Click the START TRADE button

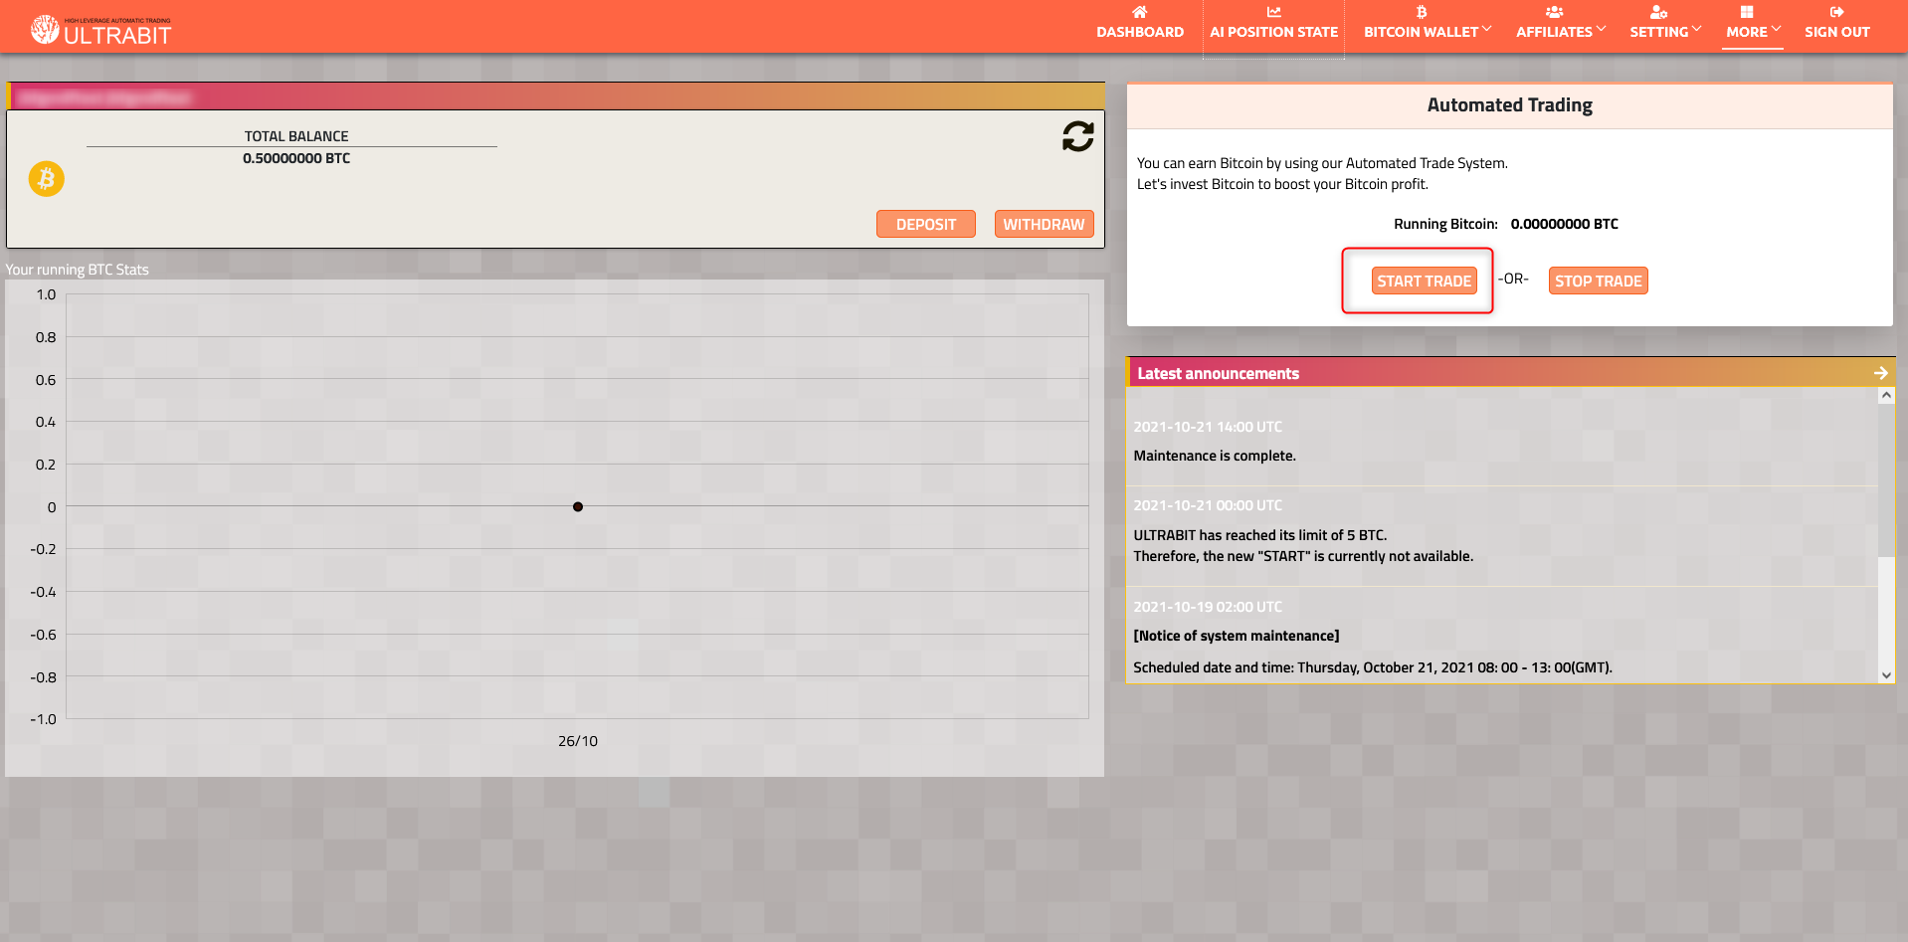tap(1424, 281)
